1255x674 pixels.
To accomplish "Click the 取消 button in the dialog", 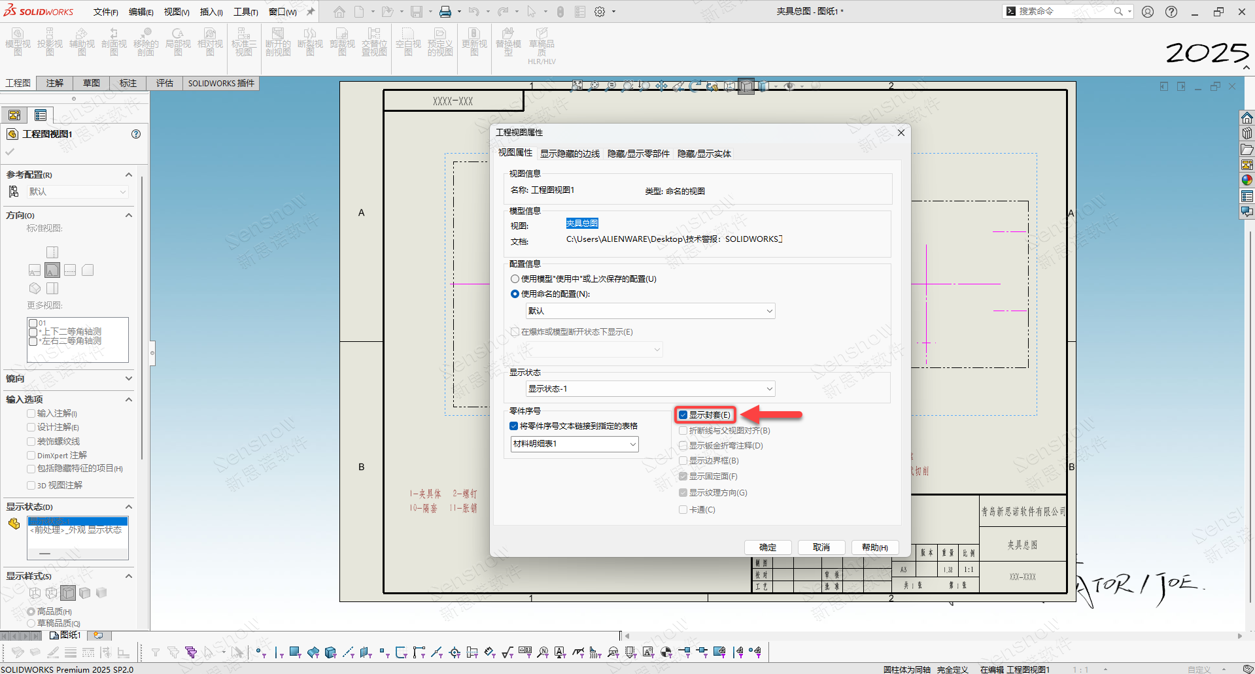I will coord(821,547).
